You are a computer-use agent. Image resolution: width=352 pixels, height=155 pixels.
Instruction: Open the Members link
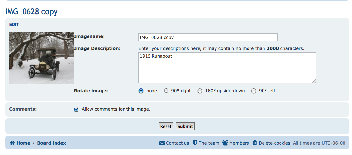[239, 143]
